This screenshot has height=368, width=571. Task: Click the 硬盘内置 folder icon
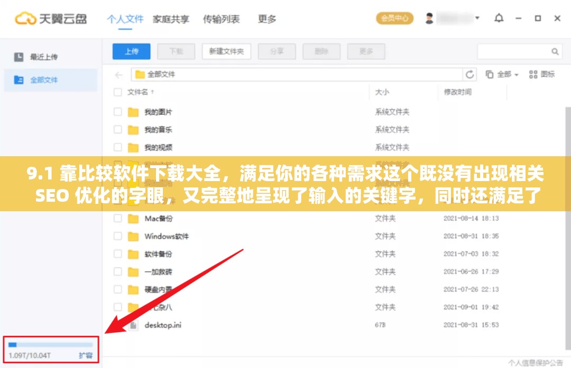(x=133, y=290)
